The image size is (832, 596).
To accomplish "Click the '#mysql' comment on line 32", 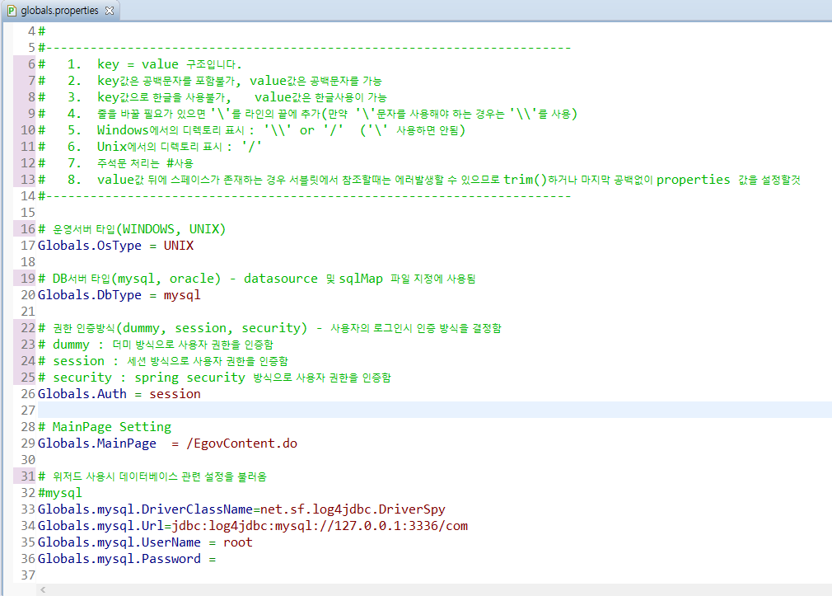I will 60,493.
